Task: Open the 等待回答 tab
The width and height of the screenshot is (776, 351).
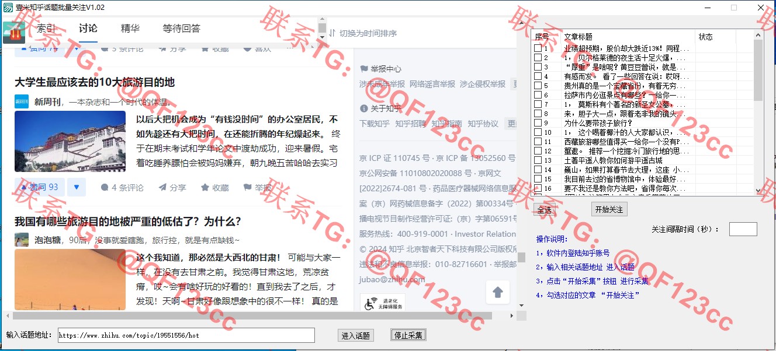Action: pos(182,29)
